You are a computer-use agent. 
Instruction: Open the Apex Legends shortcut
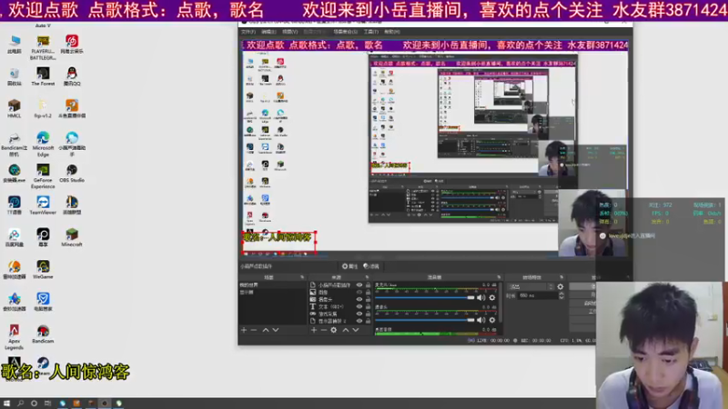[x=14, y=337]
